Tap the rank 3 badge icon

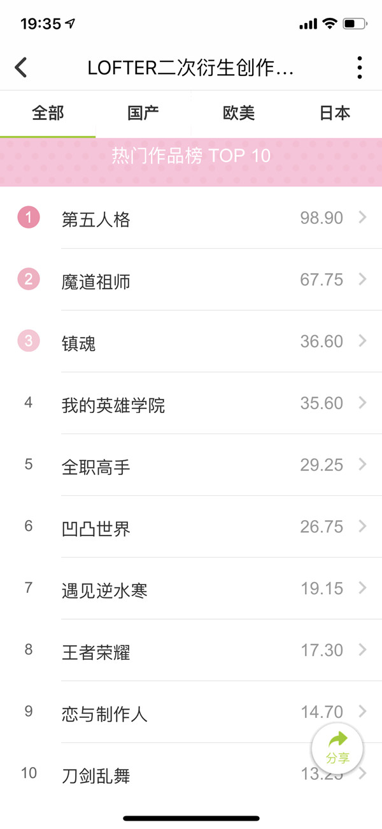click(x=29, y=341)
